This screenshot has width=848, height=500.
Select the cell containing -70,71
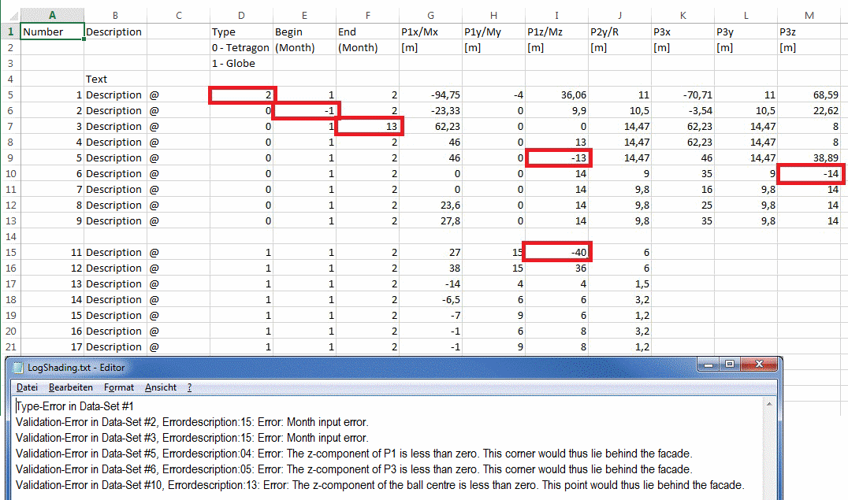[683, 95]
